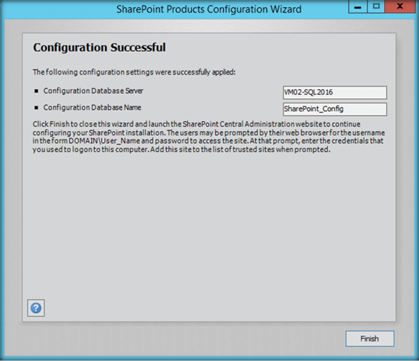Click the Configuration Successful heading
This screenshot has width=419, height=361.
(x=100, y=48)
